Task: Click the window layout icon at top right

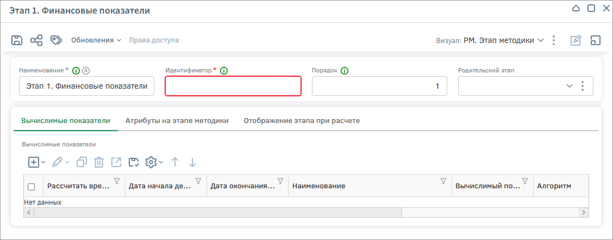Action: point(595,40)
